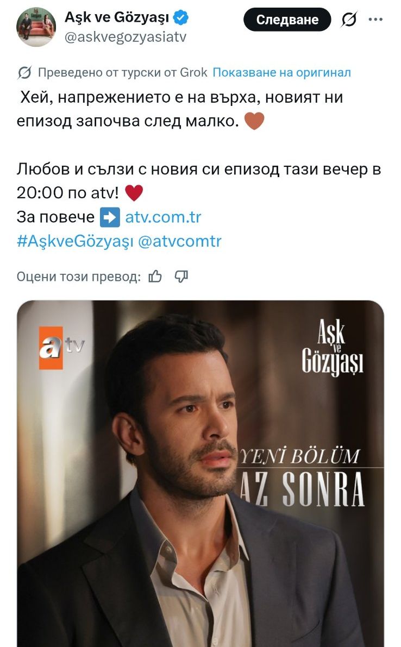
Task: Click Показване на оригинал link
Action: click(282, 73)
